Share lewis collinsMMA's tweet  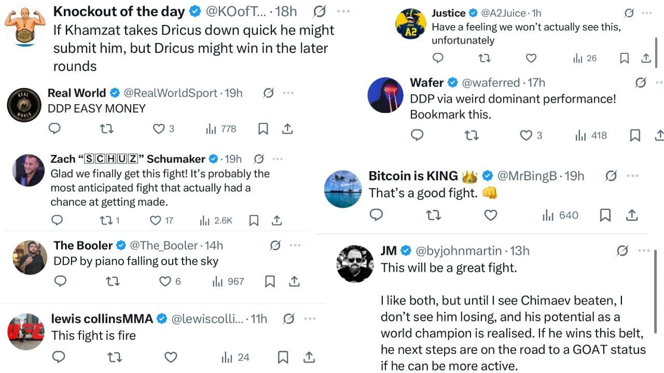pos(309,357)
